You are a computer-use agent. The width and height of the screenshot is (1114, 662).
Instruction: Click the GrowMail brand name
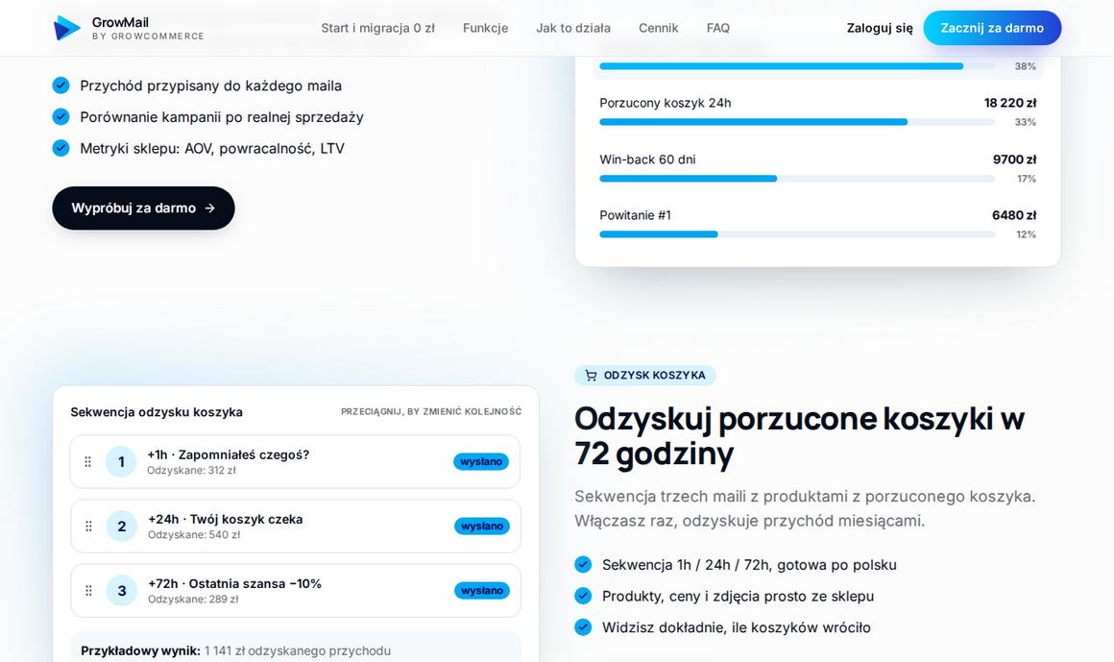120,22
